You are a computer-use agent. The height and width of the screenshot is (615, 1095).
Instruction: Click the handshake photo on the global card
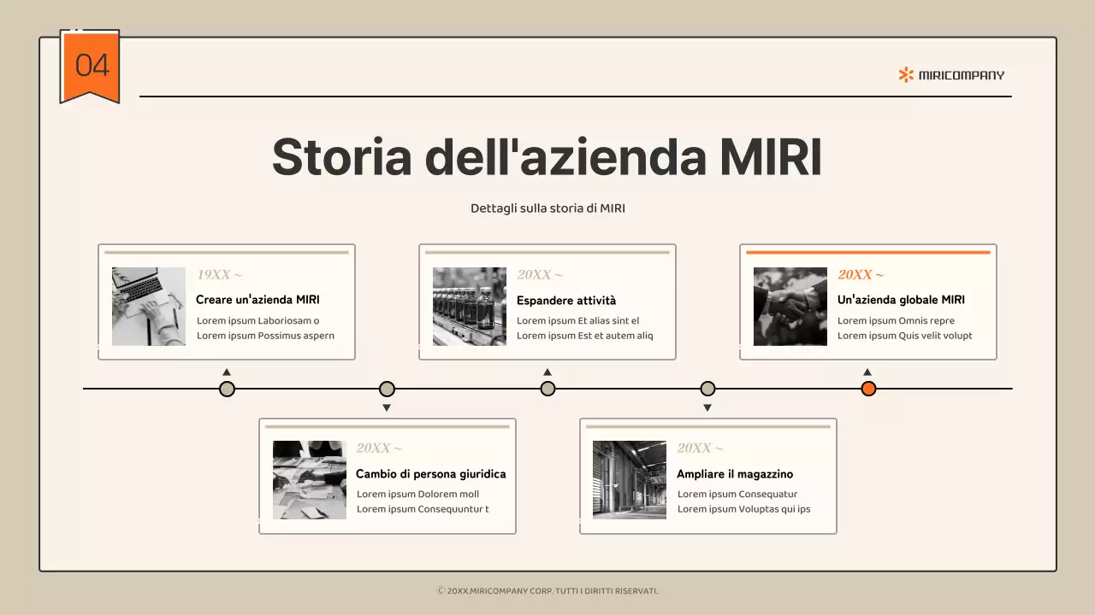pos(790,307)
